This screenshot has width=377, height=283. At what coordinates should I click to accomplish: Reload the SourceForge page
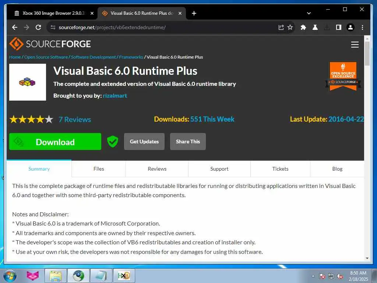(38, 27)
